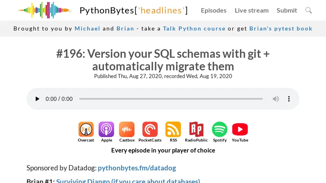
Task: Open the Castbox player icon
Action: pyautogui.click(x=127, y=130)
